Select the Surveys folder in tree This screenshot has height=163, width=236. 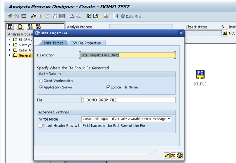(22, 45)
